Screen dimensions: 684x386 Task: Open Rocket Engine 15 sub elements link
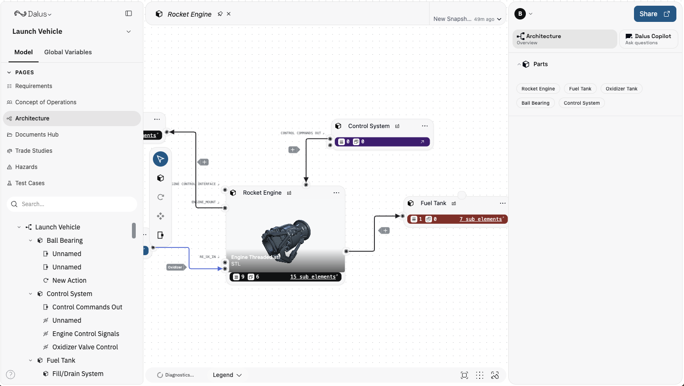pyautogui.click(x=314, y=277)
